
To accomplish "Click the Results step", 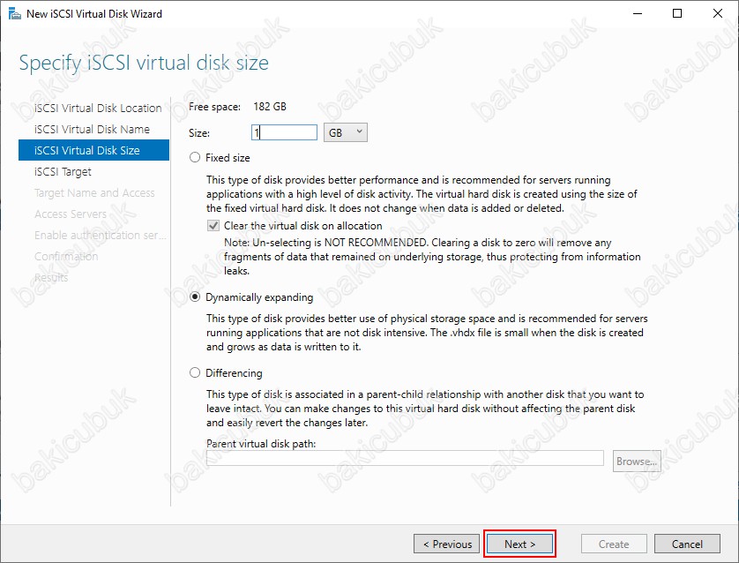I will click(x=51, y=278).
